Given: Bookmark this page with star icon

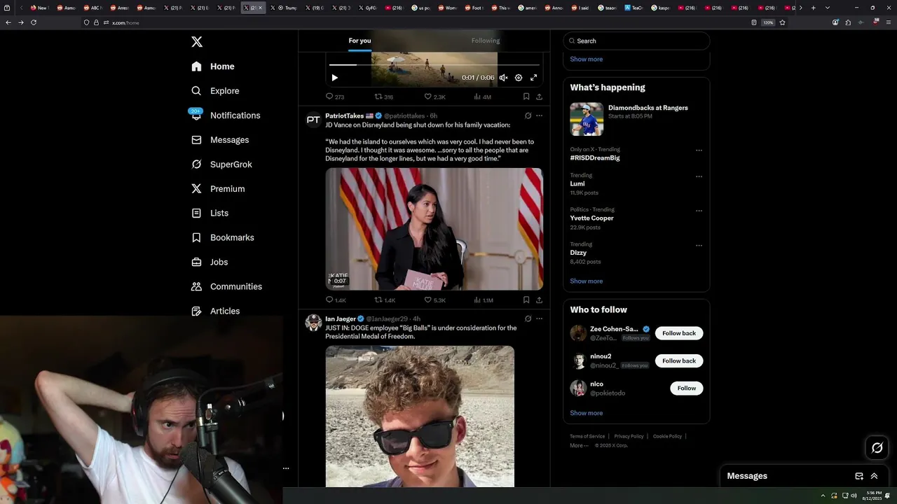Looking at the screenshot, I should [782, 22].
